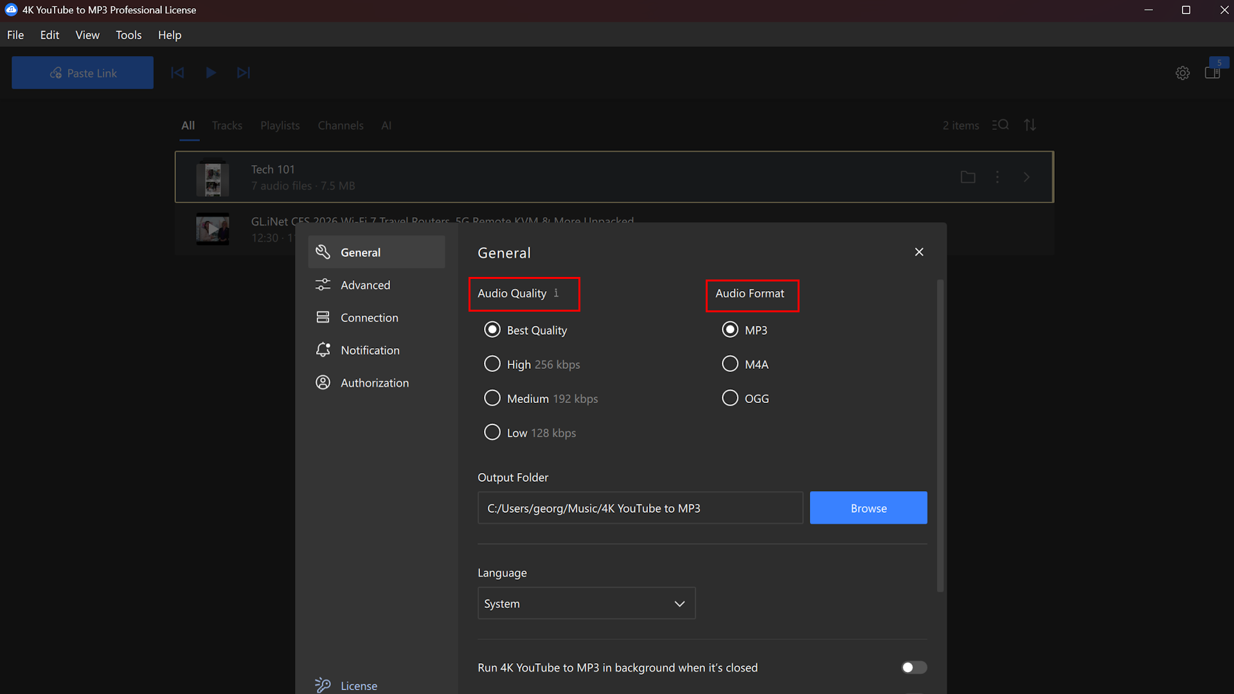Click the Output Folder path field
Viewport: 1234px width, 694px height.
click(x=640, y=508)
